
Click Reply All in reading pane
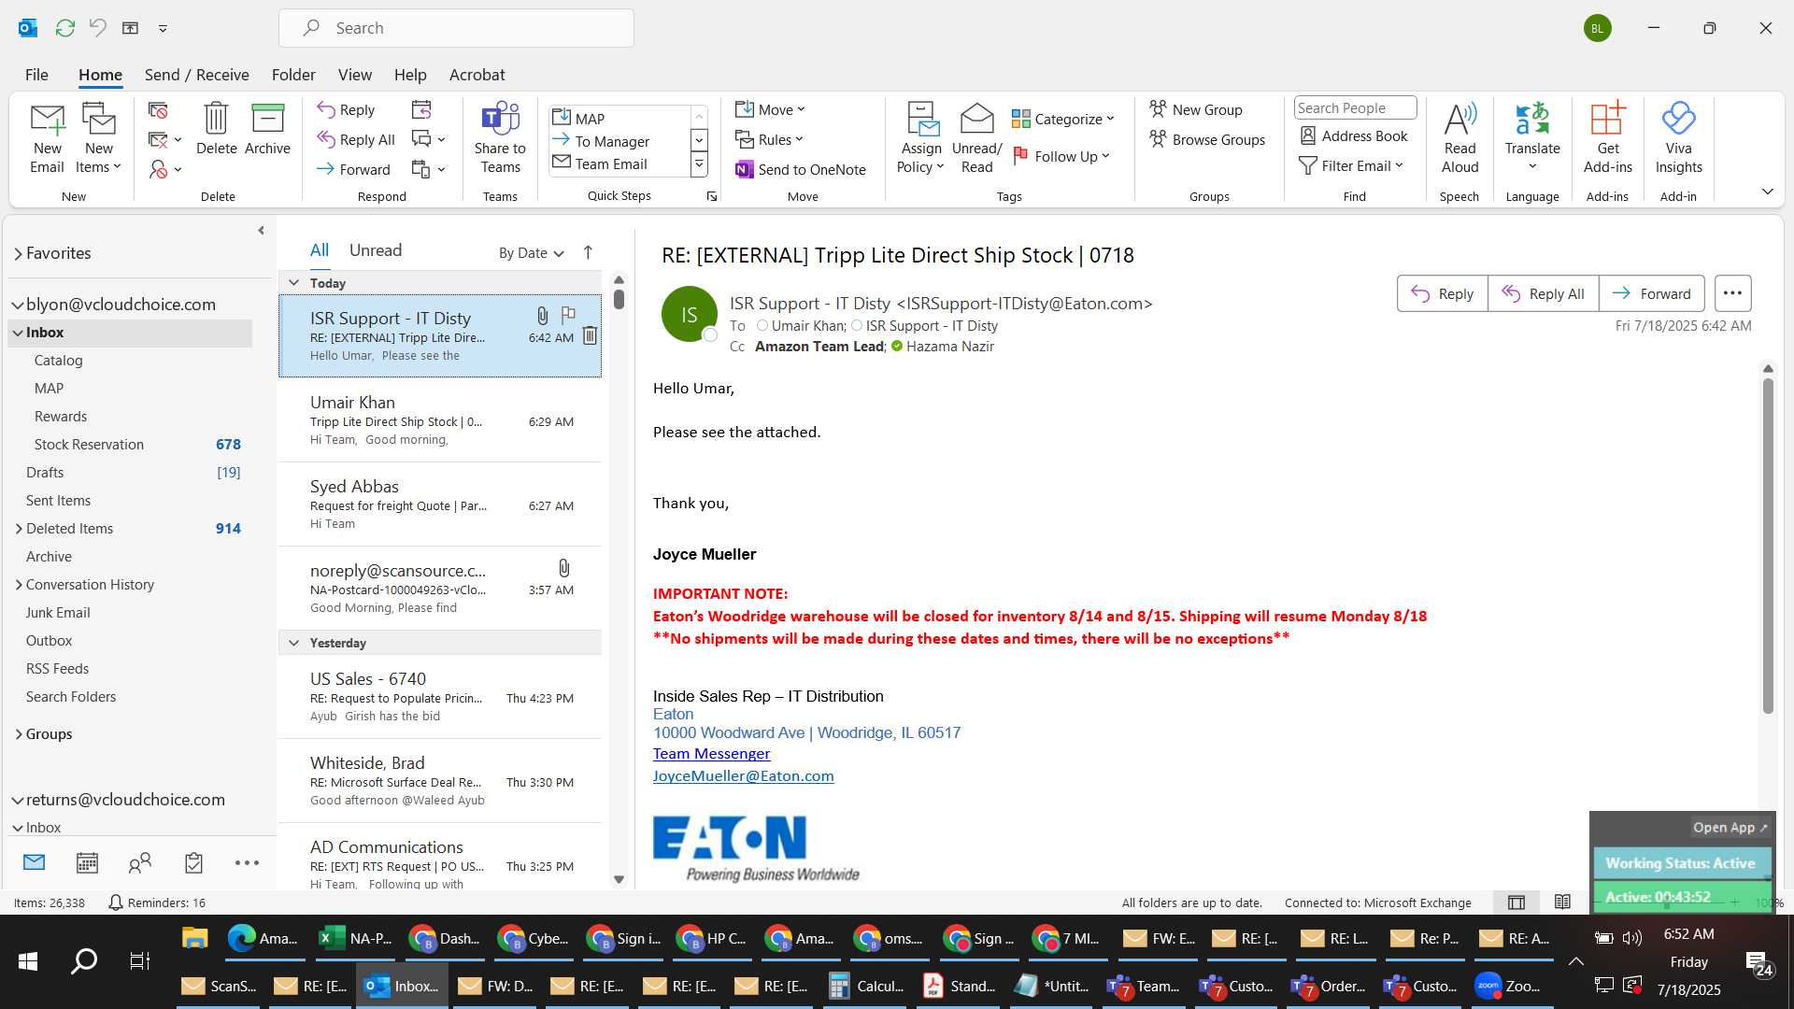click(x=1543, y=293)
